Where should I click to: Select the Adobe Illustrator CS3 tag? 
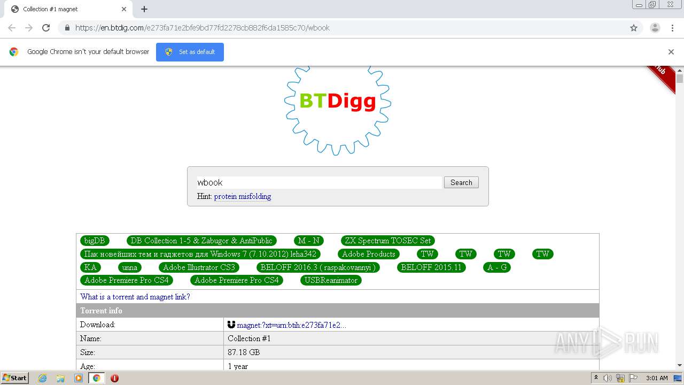tap(199, 267)
